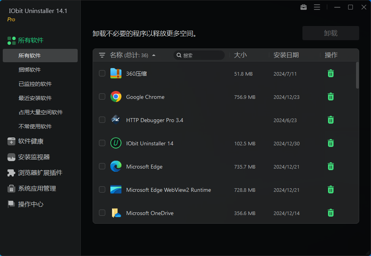Image resolution: width=371 pixels, height=256 pixels.
Task: Click the 2024/6/23 install date
Action: point(285,120)
